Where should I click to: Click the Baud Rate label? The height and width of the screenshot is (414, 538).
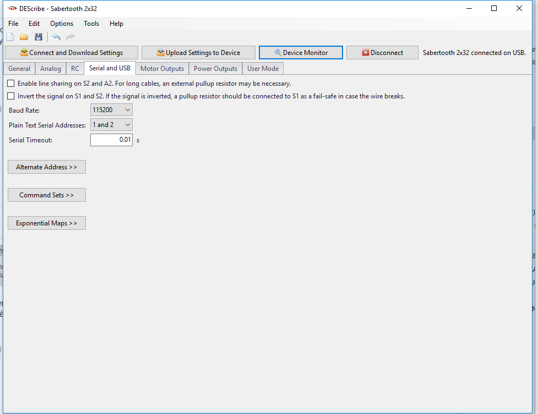(24, 111)
